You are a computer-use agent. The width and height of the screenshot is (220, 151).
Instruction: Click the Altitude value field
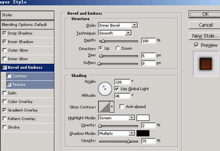[x=122, y=96]
